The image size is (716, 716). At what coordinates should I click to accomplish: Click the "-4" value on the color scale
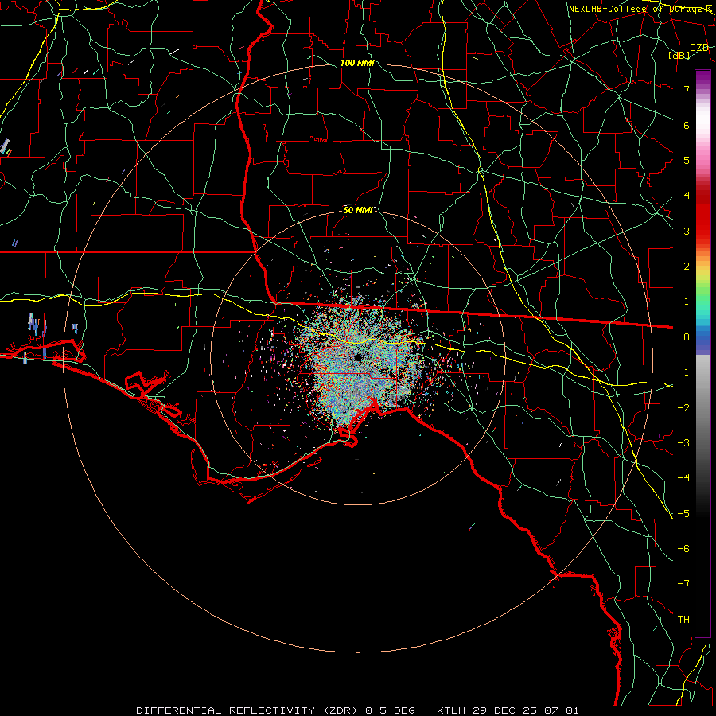pyautogui.click(x=683, y=477)
